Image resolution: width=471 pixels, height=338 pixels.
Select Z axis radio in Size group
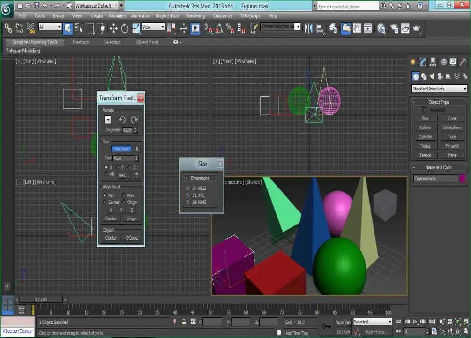129,167
